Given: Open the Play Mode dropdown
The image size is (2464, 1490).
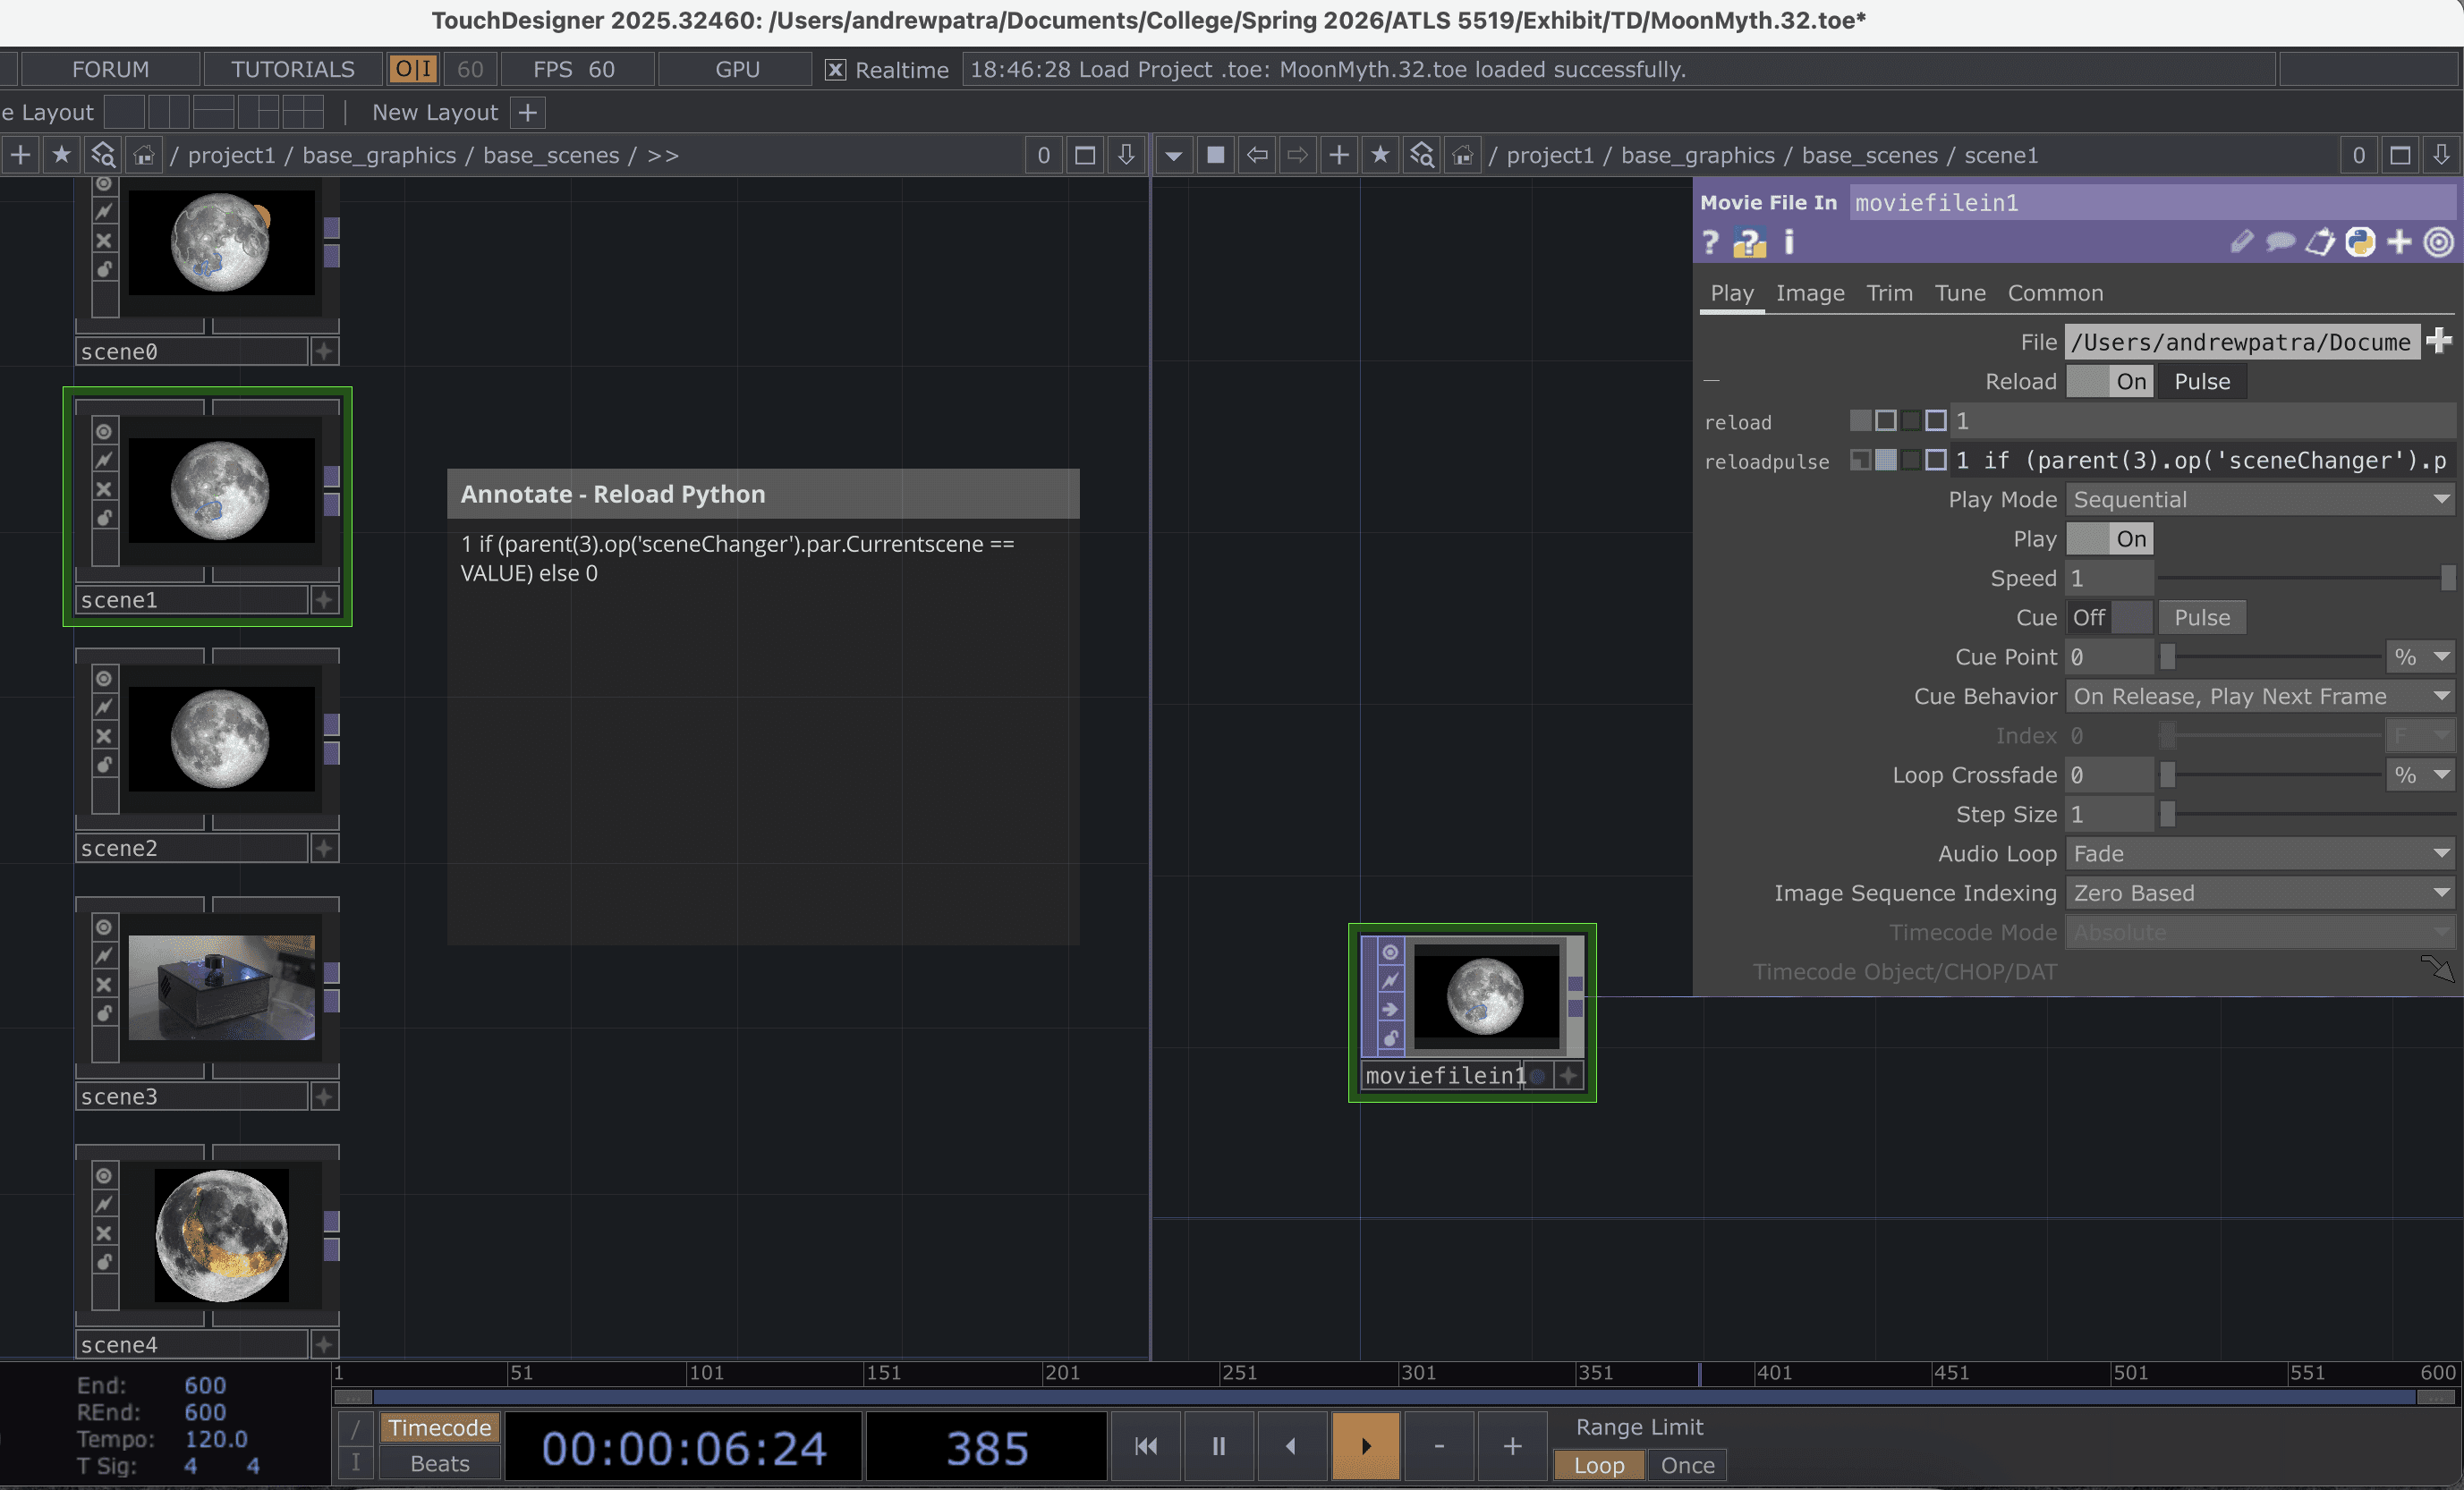Looking at the screenshot, I should coord(2260,500).
